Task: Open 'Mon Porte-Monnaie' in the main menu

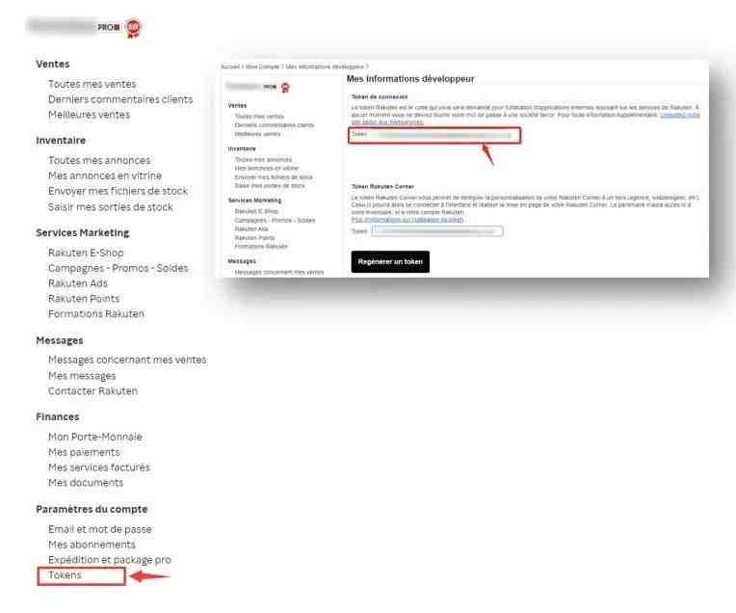Action: pyautogui.click(x=94, y=437)
